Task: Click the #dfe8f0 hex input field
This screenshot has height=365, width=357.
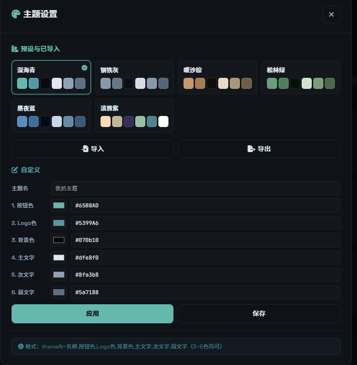Action: [x=206, y=258]
